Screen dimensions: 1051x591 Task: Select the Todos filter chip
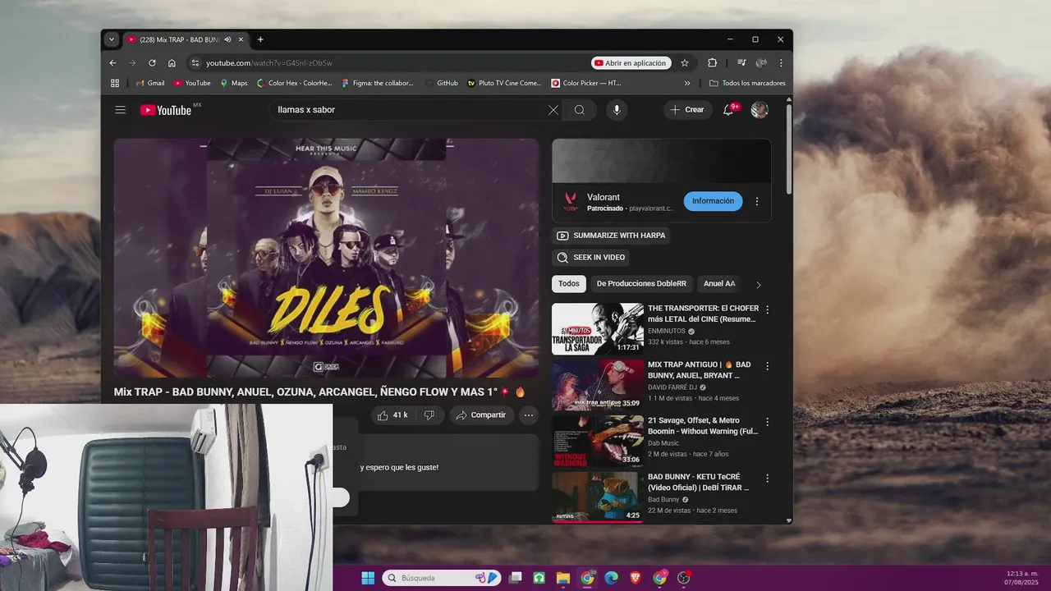[569, 284]
